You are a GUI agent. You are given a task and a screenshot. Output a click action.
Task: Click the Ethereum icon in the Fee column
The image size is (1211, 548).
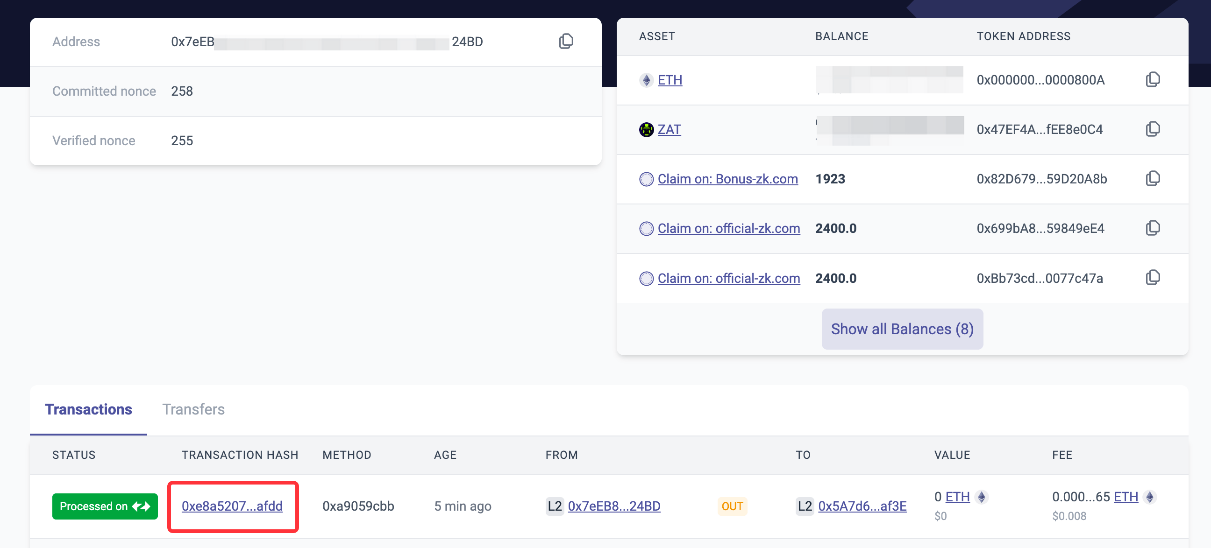(x=1150, y=496)
